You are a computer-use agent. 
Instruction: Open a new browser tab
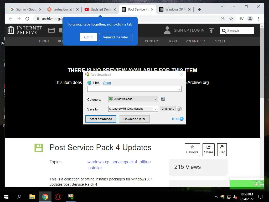[x=199, y=9]
